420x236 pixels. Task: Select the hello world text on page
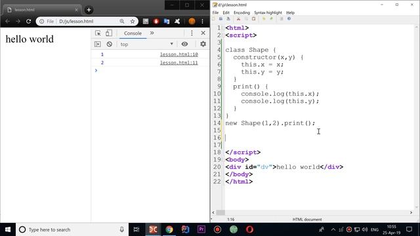(30, 39)
